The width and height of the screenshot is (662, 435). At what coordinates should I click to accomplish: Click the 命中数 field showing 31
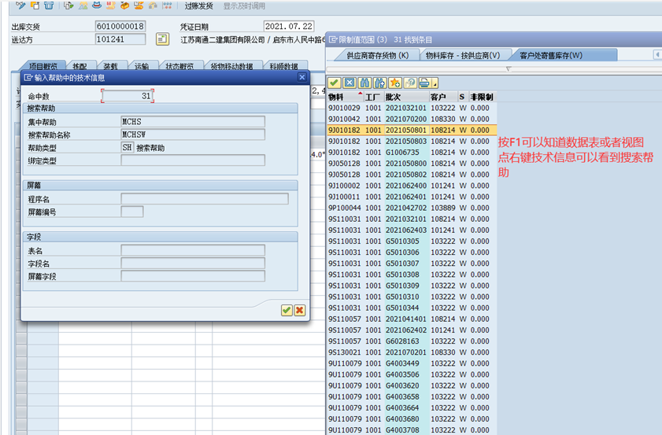click(128, 96)
